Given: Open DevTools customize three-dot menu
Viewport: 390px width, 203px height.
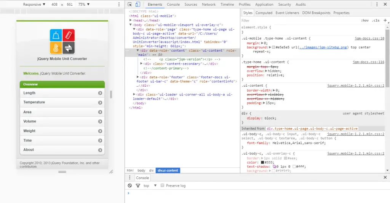Looking at the screenshot, I should pos(377,5).
